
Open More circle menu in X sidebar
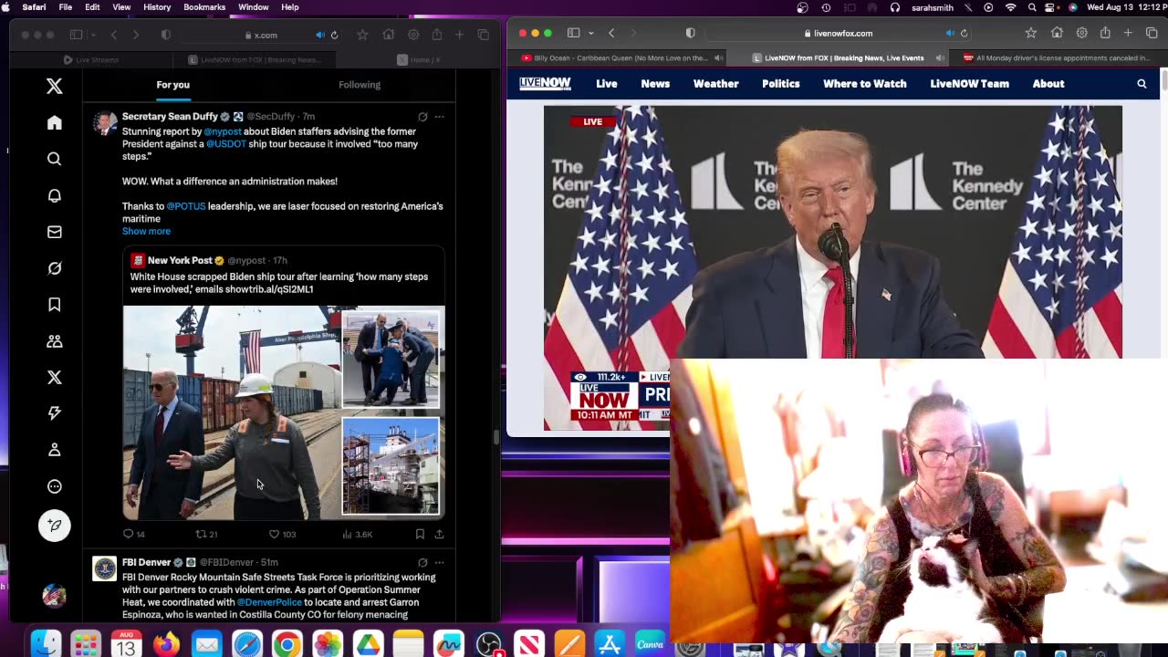point(55,486)
